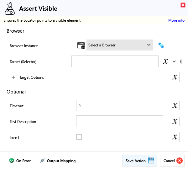Click the variable x icon for Test Description
The width and height of the screenshot is (188, 170).
[175, 121]
